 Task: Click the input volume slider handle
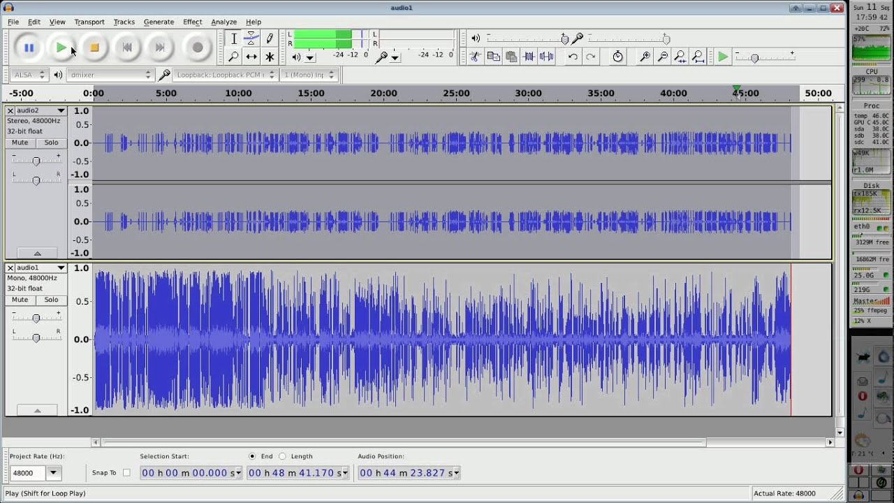pyautogui.click(x=666, y=39)
